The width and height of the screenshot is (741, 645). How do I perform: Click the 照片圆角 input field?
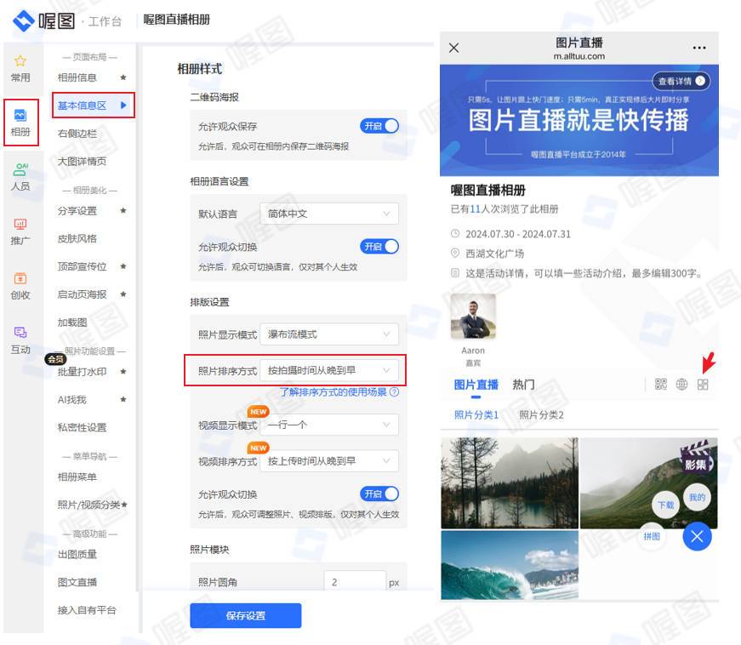click(x=355, y=582)
